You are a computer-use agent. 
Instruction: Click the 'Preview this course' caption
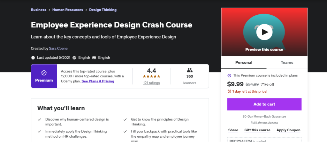click(264, 50)
